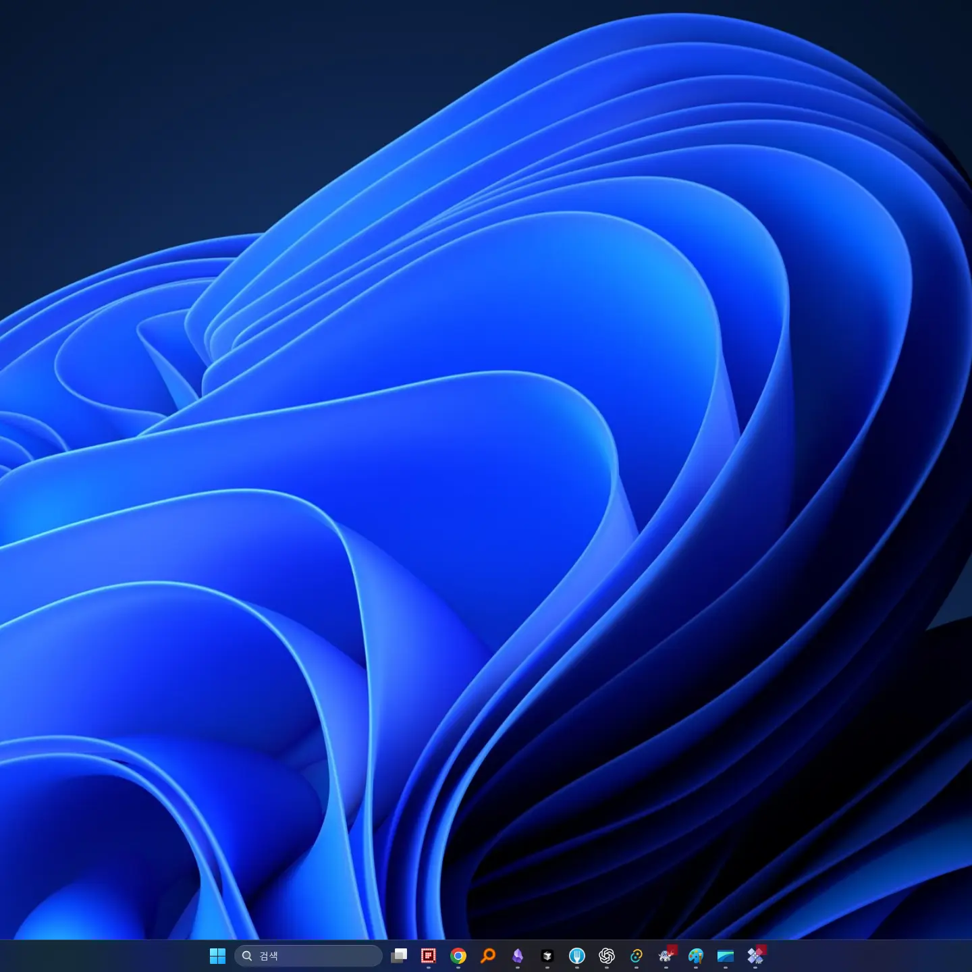972x972 pixels.
Task: Open the Windows Start menu
Action: [217, 955]
